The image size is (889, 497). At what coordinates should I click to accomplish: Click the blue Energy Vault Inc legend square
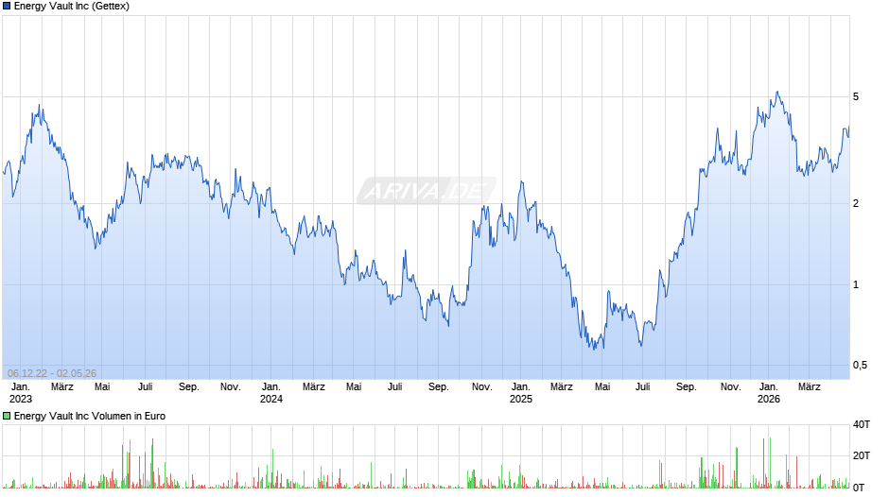(x=7, y=7)
